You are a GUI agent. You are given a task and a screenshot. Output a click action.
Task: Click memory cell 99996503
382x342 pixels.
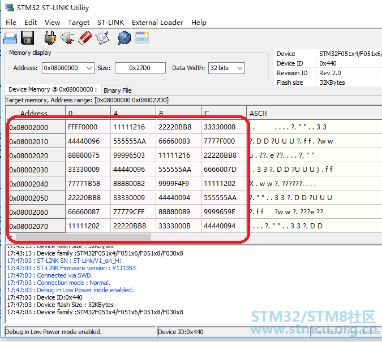pyautogui.click(x=133, y=155)
